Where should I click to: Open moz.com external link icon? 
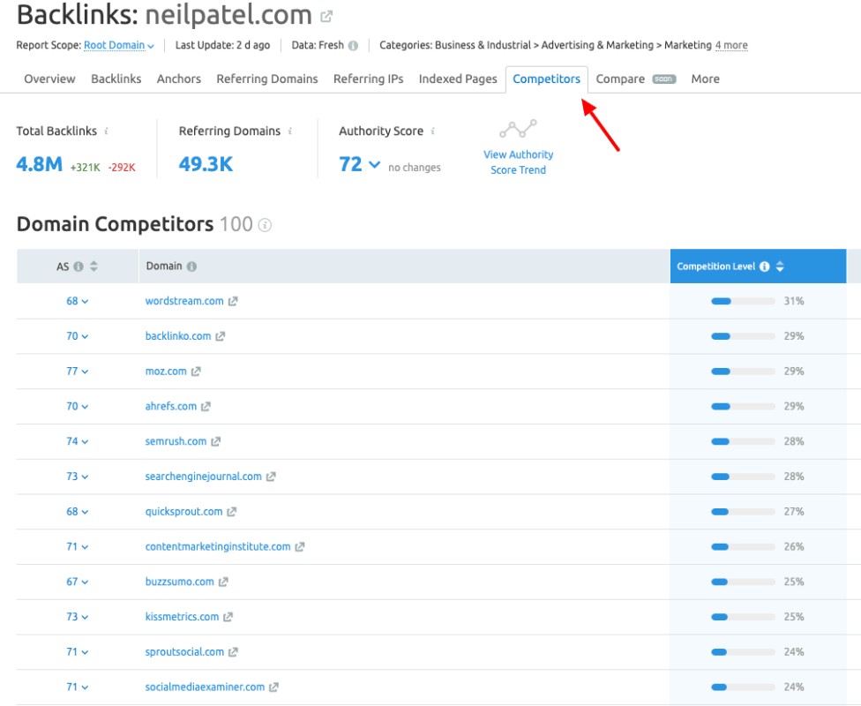196,372
